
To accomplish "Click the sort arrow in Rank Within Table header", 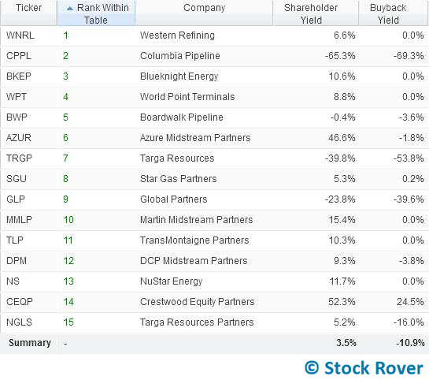I will [70, 9].
